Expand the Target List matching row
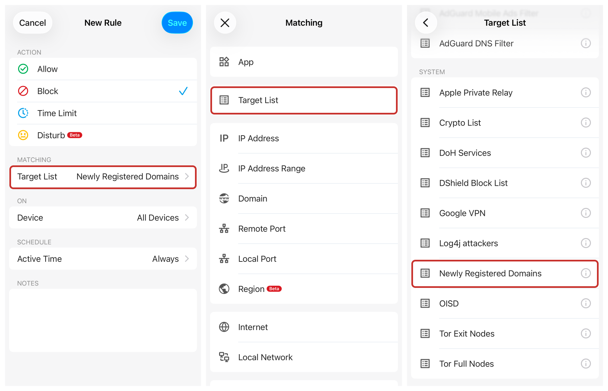608x391 pixels. (x=103, y=177)
